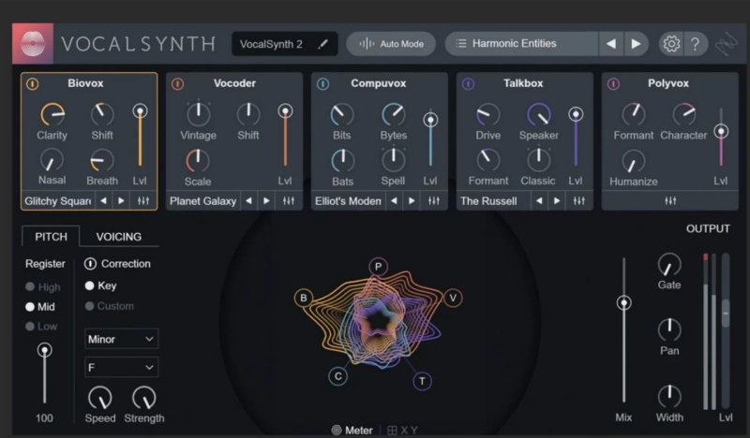750x438 pixels.
Task: Switch to the VOICING tab
Action: pyautogui.click(x=119, y=237)
